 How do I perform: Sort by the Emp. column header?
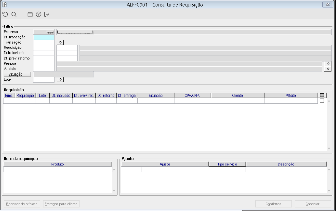(9, 96)
